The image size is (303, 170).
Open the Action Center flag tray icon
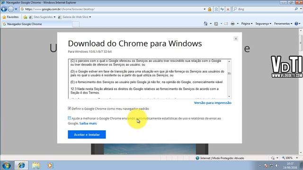pos(266,166)
